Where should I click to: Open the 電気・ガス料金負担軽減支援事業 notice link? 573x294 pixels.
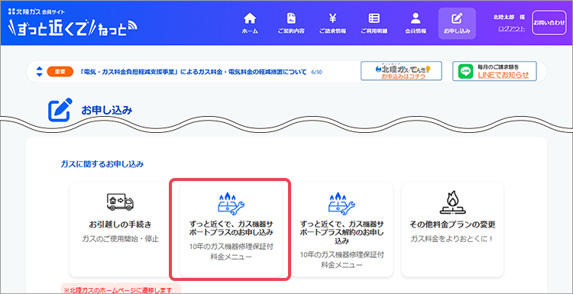(193, 72)
